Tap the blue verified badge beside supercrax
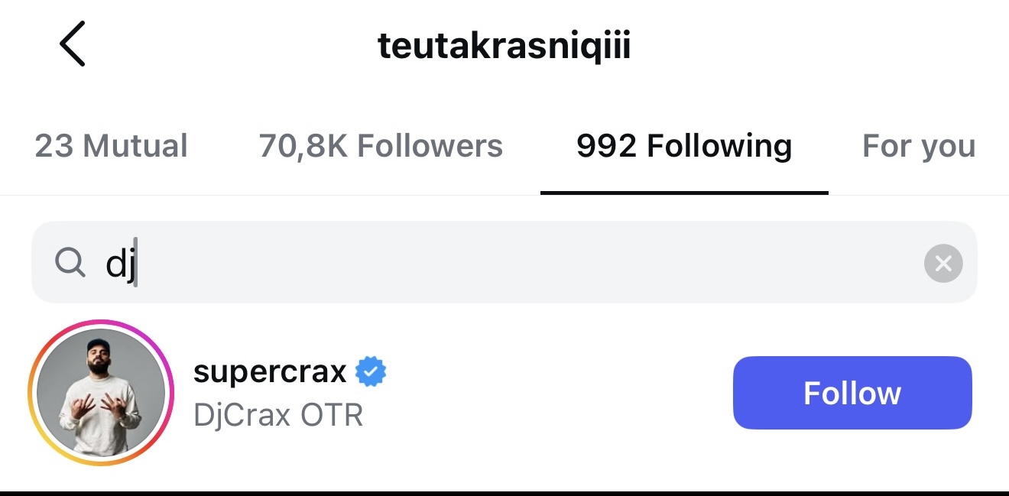1009x496 pixels. 371,372
